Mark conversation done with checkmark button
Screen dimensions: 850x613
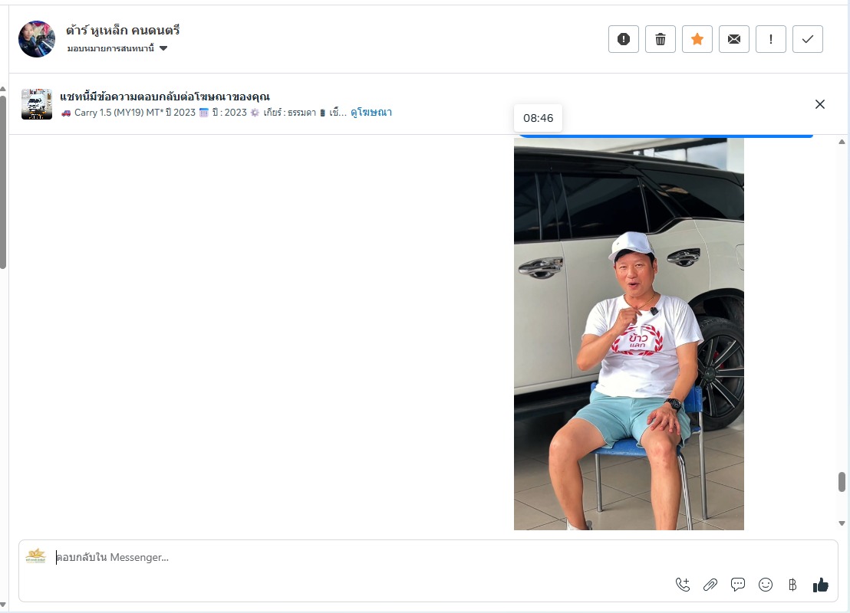(808, 39)
